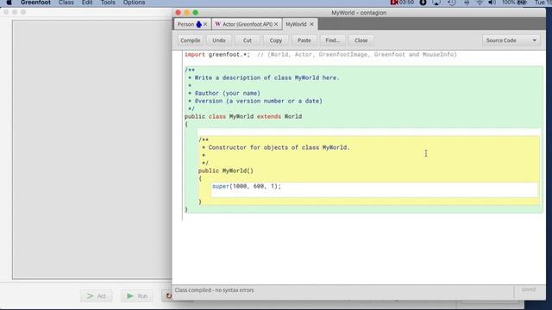Click the red close button of MyWorld editor window
Image resolution: width=552 pixels, height=310 pixels.
(179, 13)
